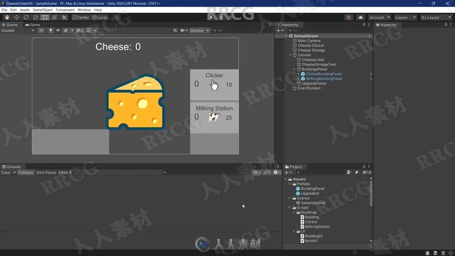Select the Hand tool in the toolbar
Viewport: 455px width, 256px height.
click(x=7, y=17)
